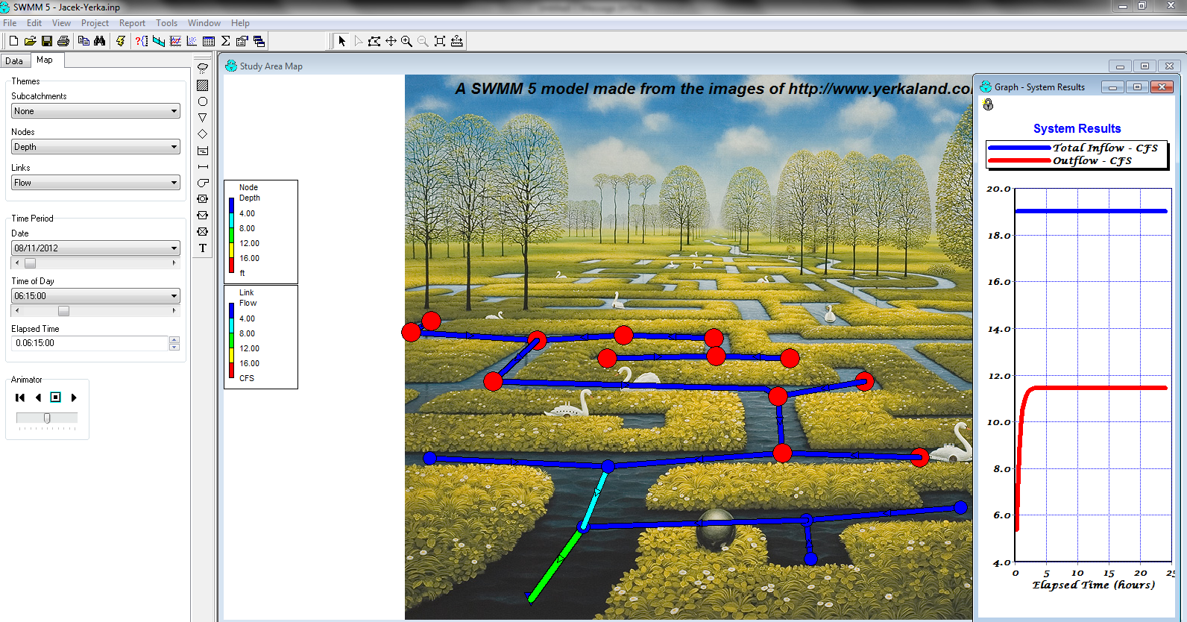Open the Subcatchments theme dropdown
The width and height of the screenshot is (1187, 622).
[x=96, y=111]
